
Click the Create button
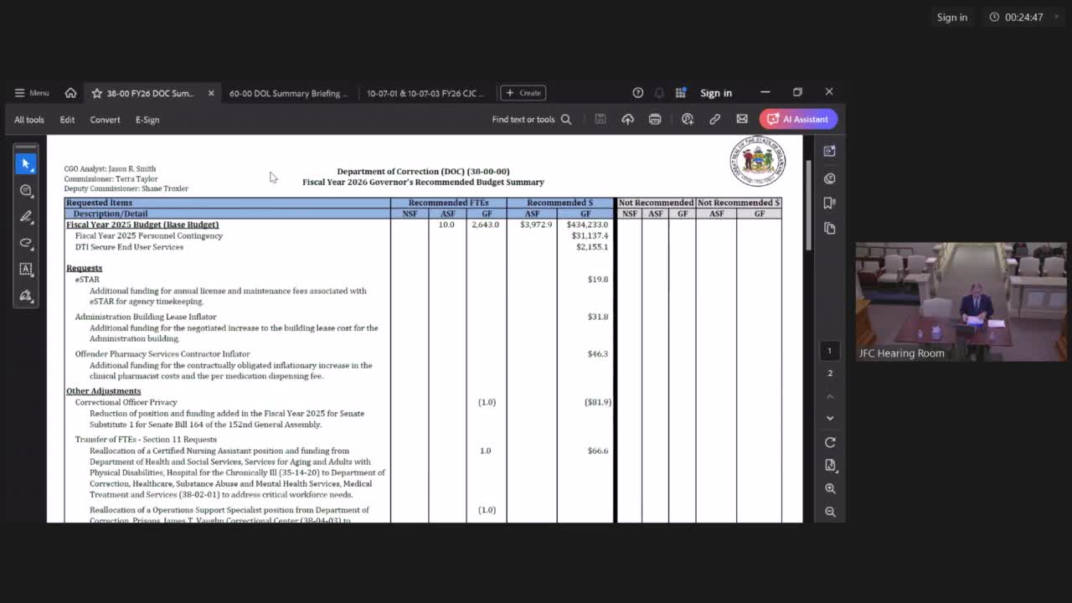pyautogui.click(x=523, y=93)
